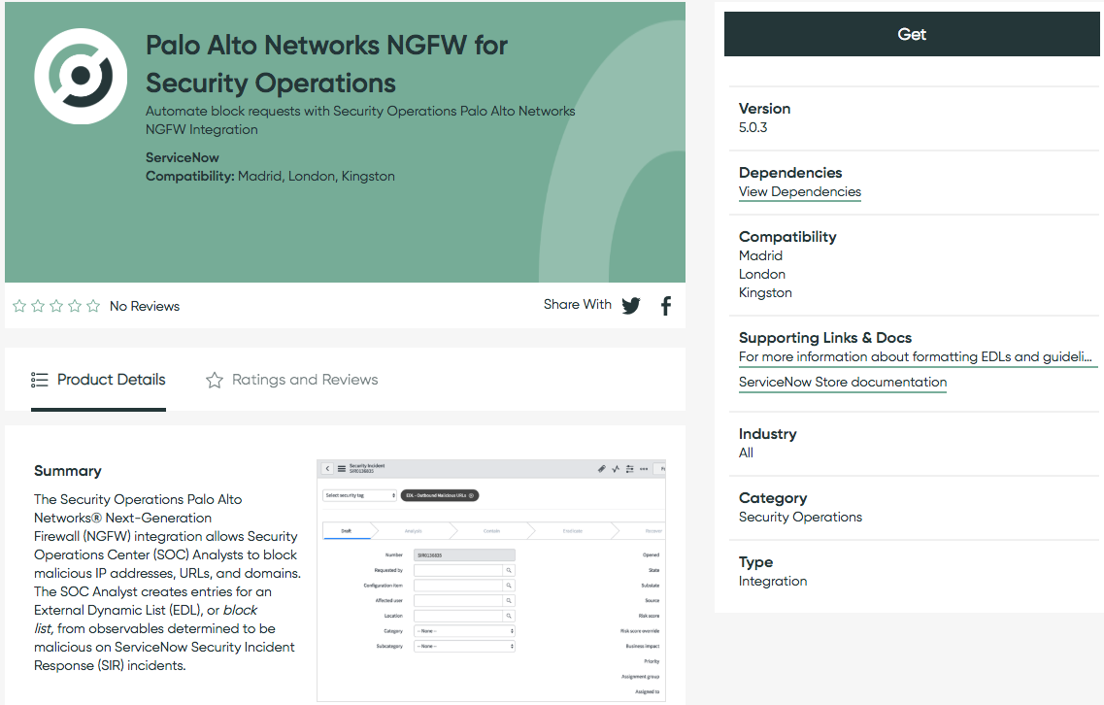The image size is (1104, 705).
Task: Click the second rating star
Action: [38, 306]
